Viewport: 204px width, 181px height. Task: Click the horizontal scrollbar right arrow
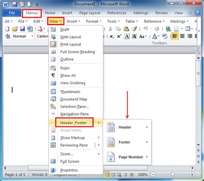(x=192, y=168)
